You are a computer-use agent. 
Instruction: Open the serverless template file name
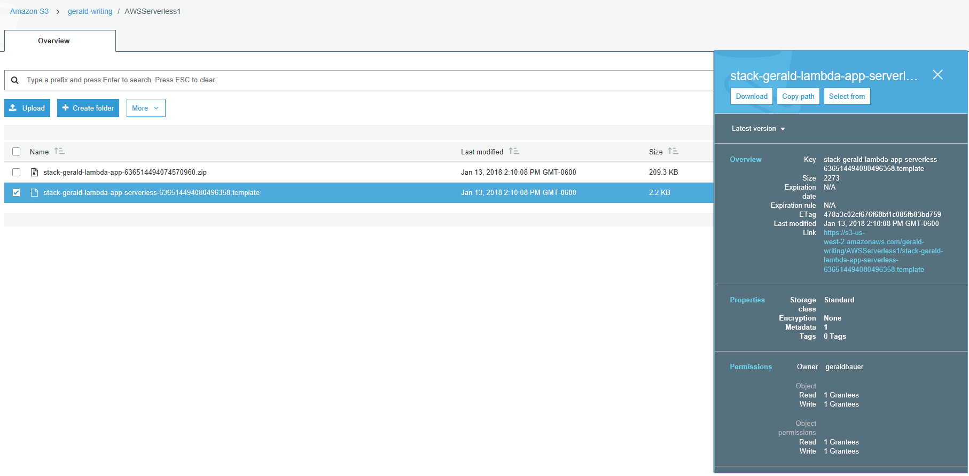point(152,192)
